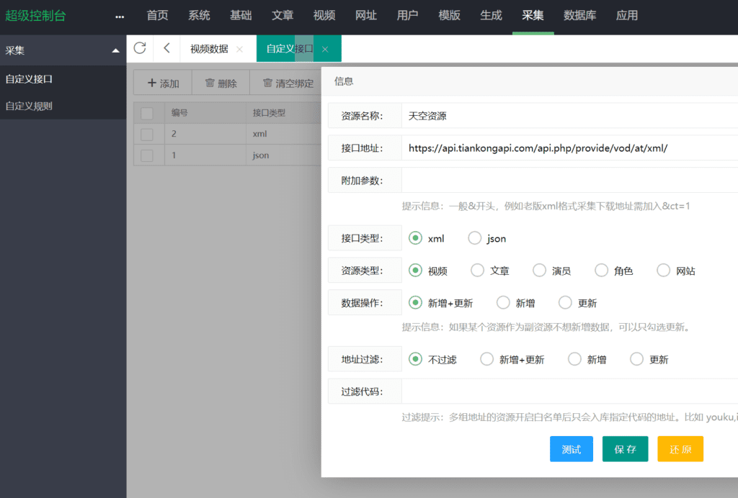Tick the checkbox for row 2
The width and height of the screenshot is (738, 498).
pyautogui.click(x=147, y=134)
